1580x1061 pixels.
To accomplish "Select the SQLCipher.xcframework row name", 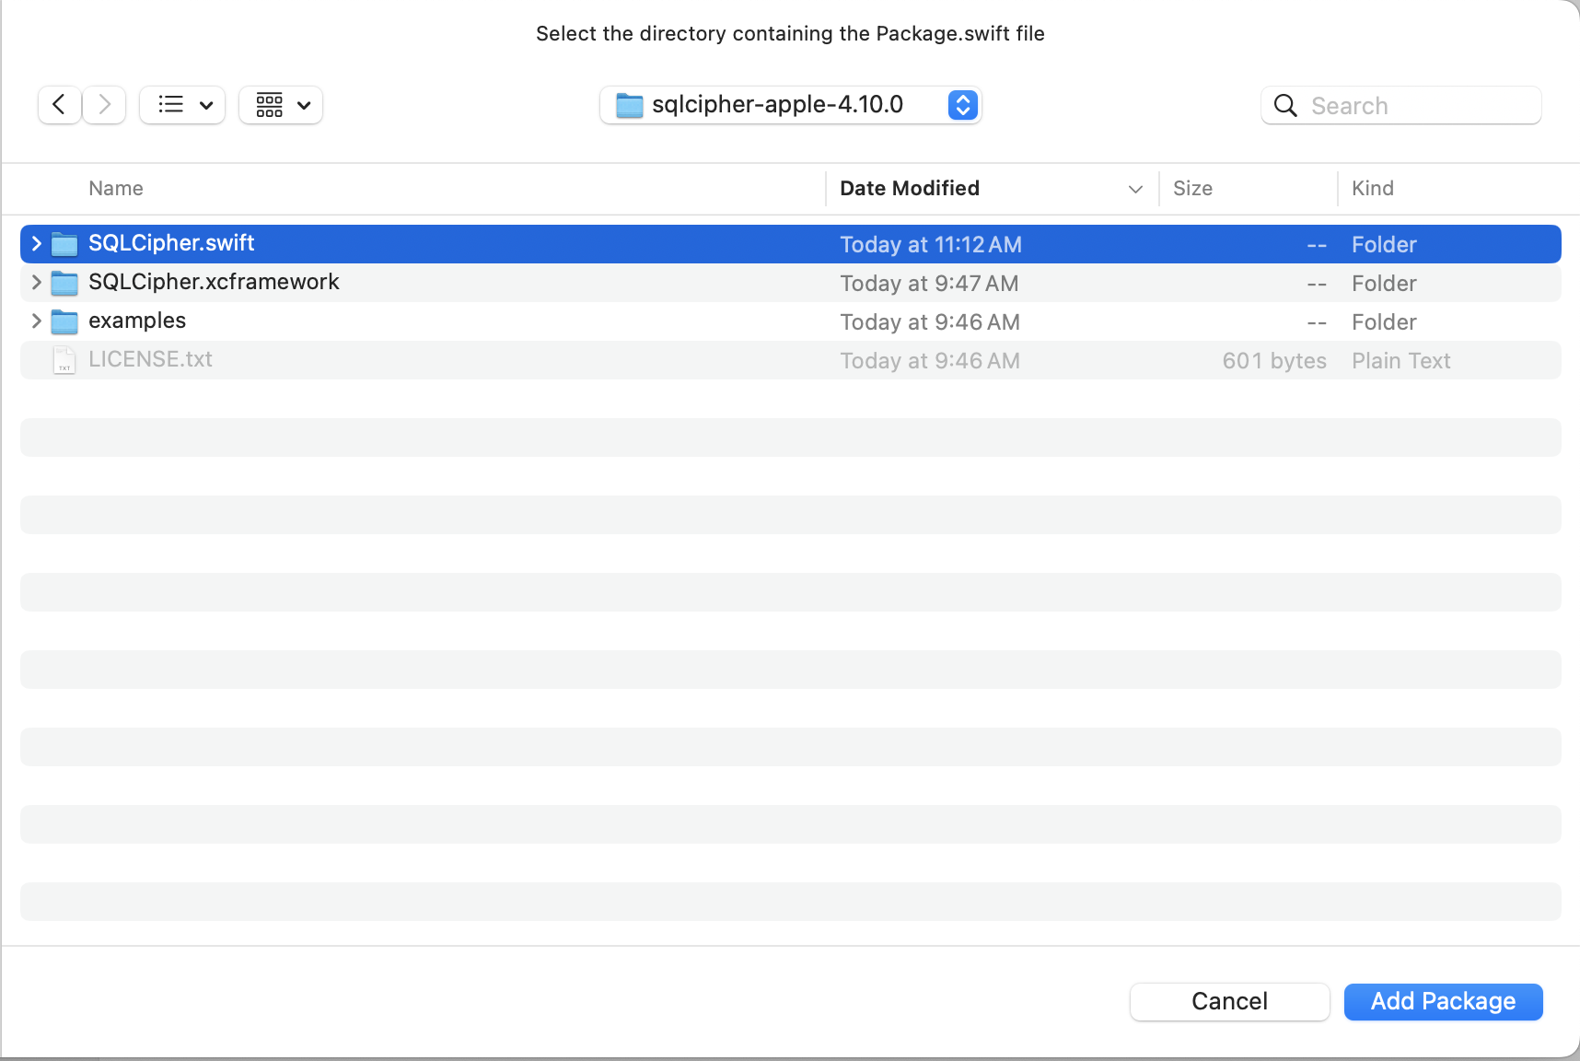I will click(x=214, y=282).
